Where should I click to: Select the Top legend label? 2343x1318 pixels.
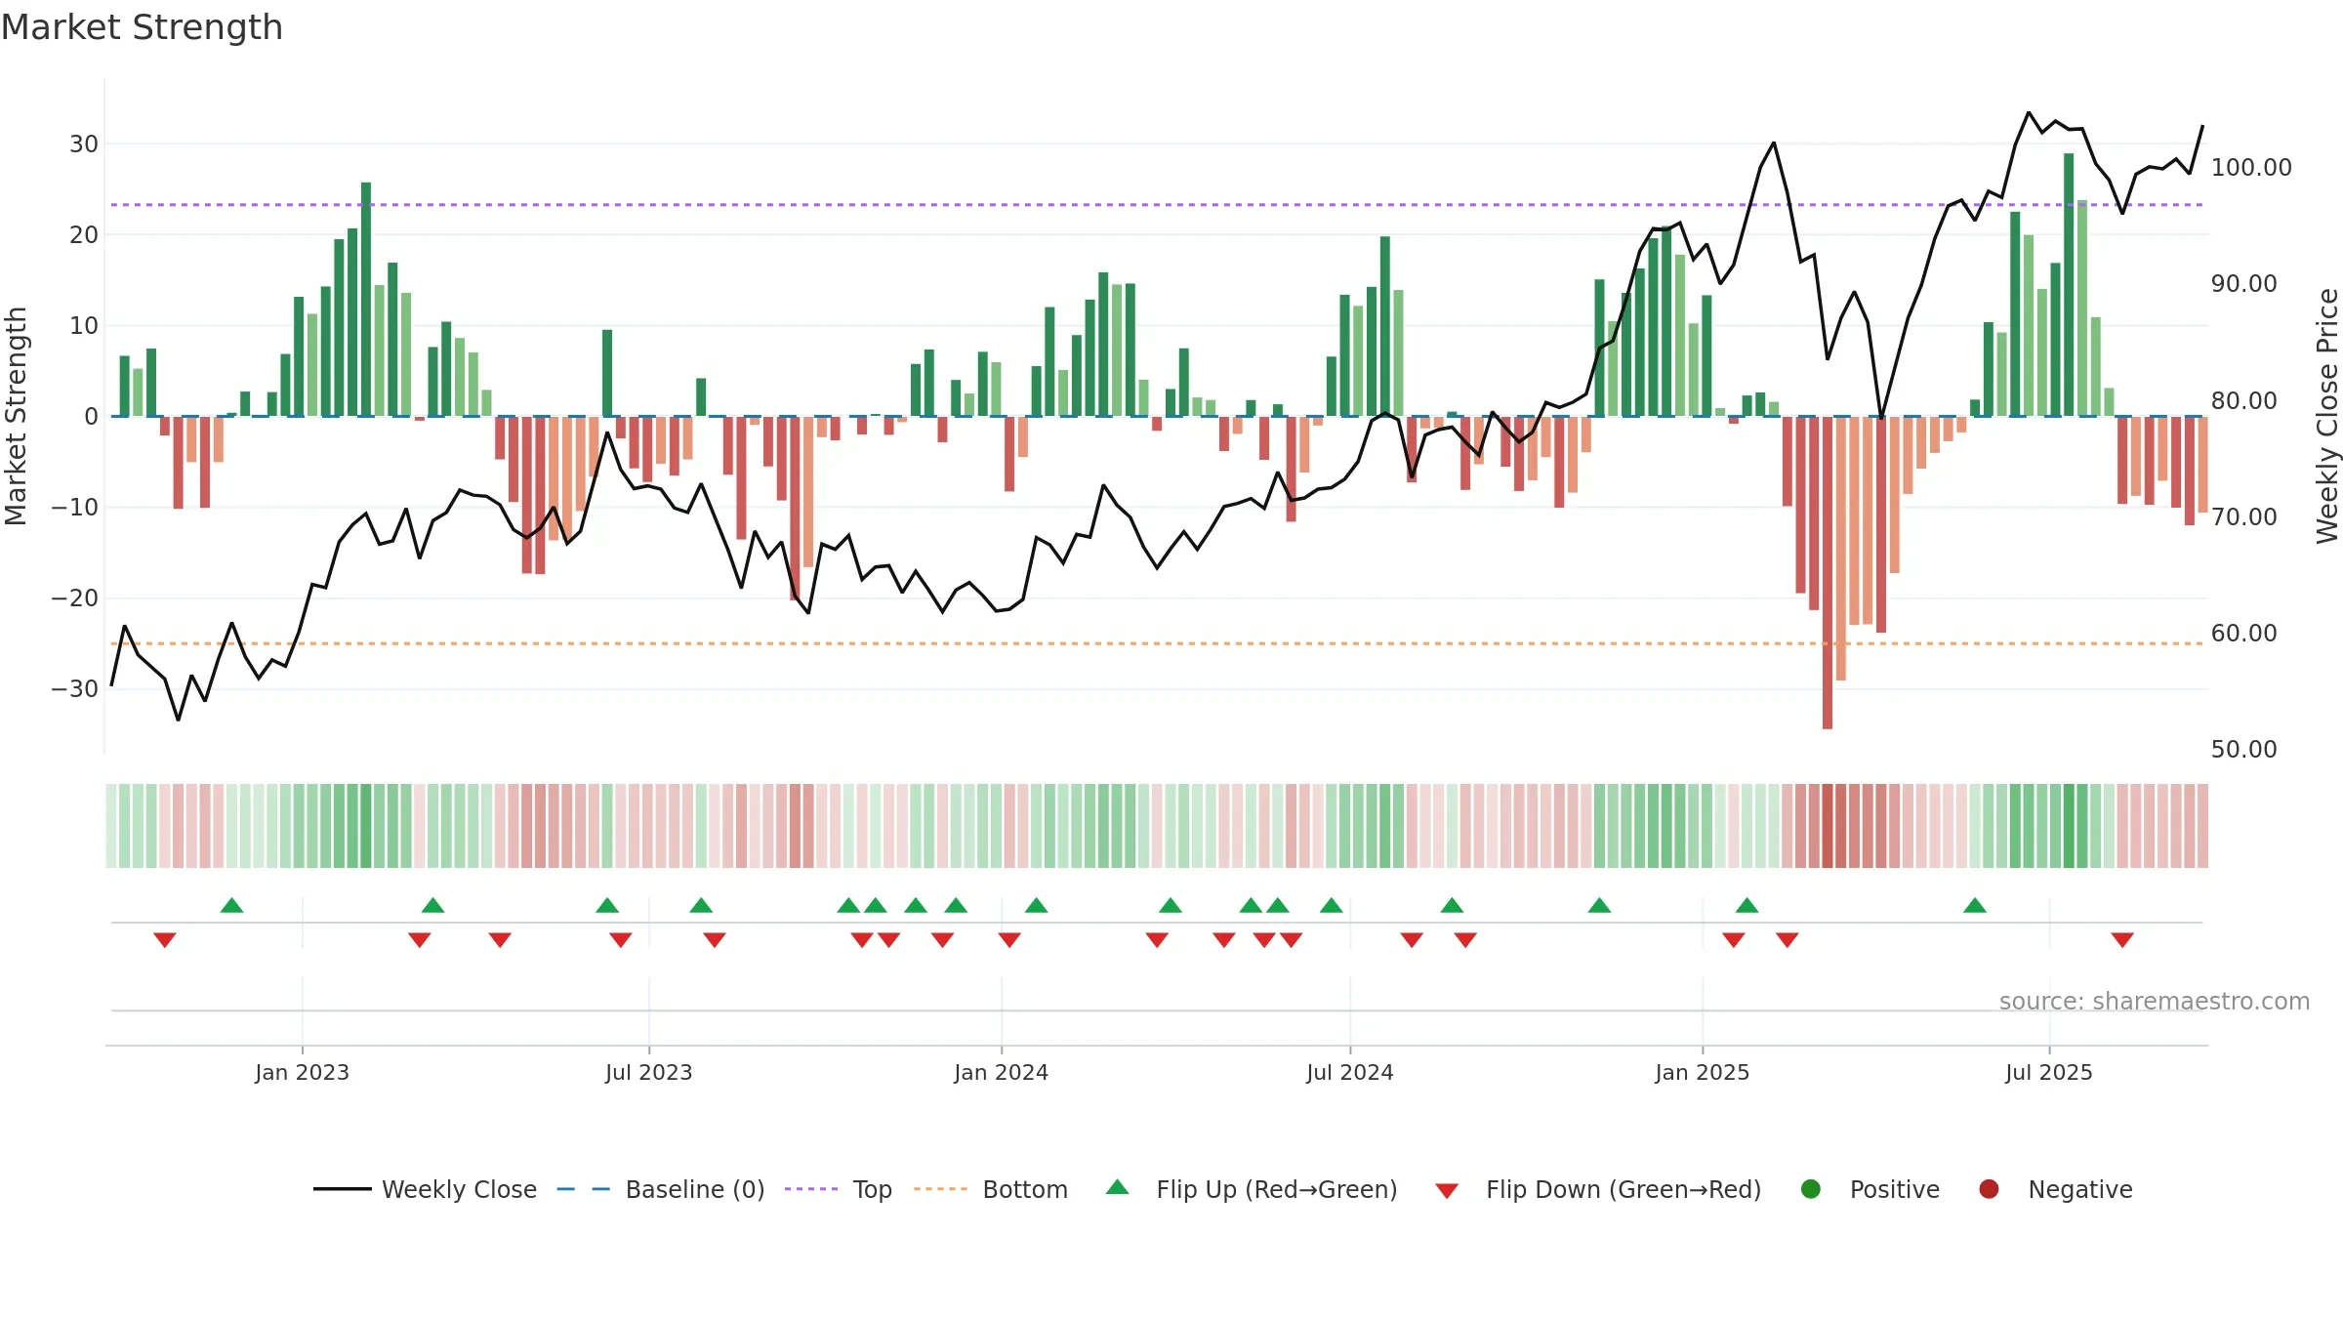coord(873,1189)
